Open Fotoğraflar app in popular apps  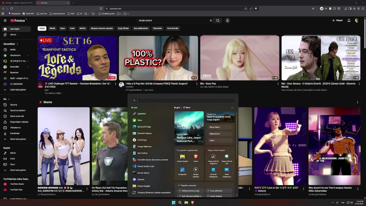(x=182, y=171)
